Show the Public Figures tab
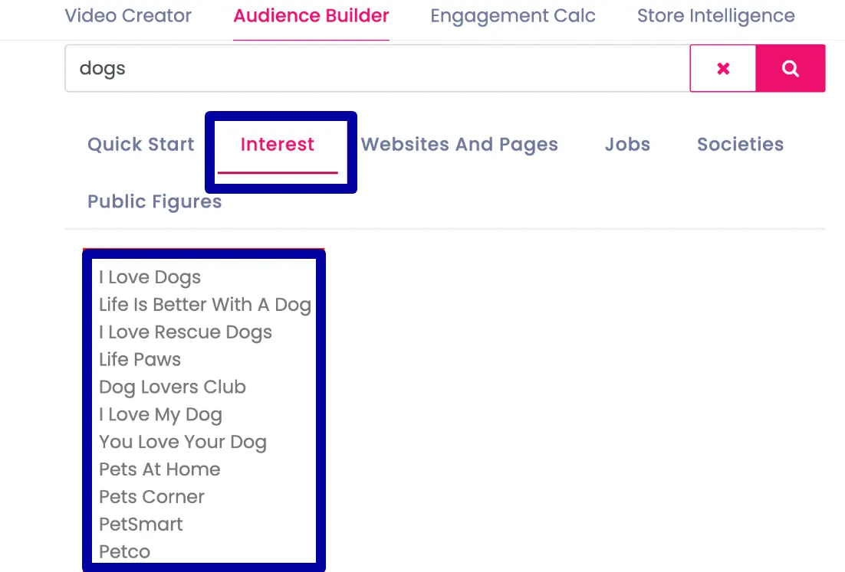Image resolution: width=845 pixels, height=572 pixels. tap(155, 201)
